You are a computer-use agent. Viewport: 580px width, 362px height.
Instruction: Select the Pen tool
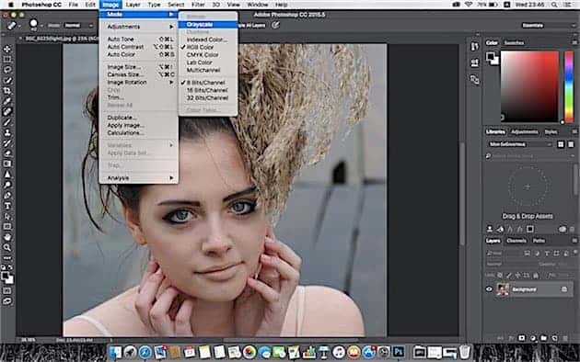7,195
